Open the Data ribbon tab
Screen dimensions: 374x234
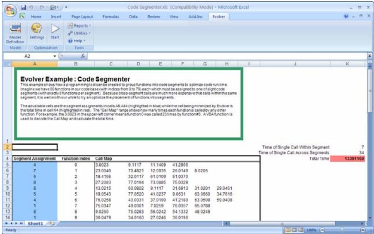coord(133,17)
